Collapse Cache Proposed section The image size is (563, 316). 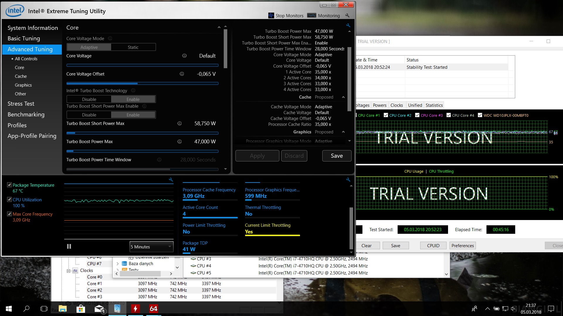[x=343, y=97]
